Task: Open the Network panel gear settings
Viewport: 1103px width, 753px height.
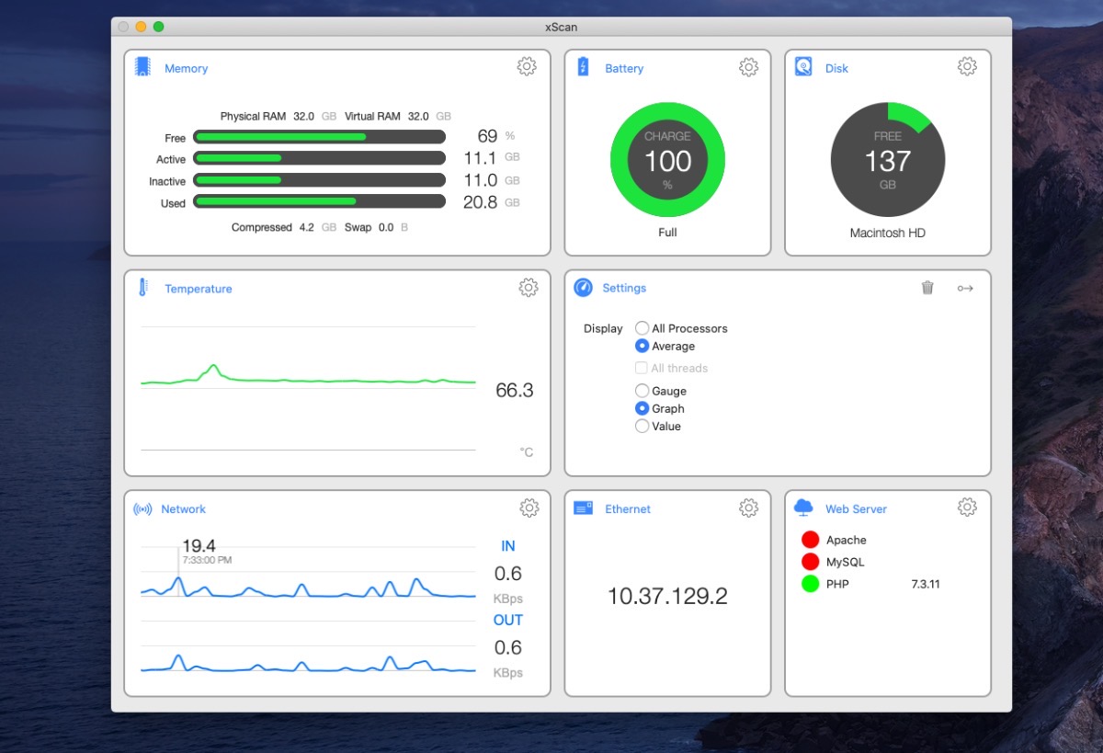Action: (x=529, y=508)
